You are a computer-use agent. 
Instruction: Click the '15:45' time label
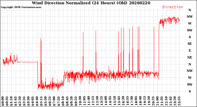tap(119, 101)
